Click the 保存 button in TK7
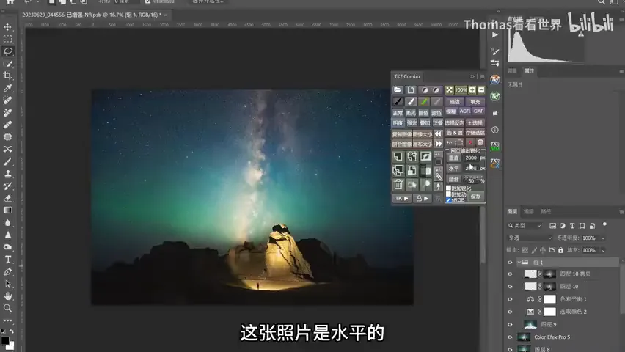The image size is (625, 352). [475, 197]
